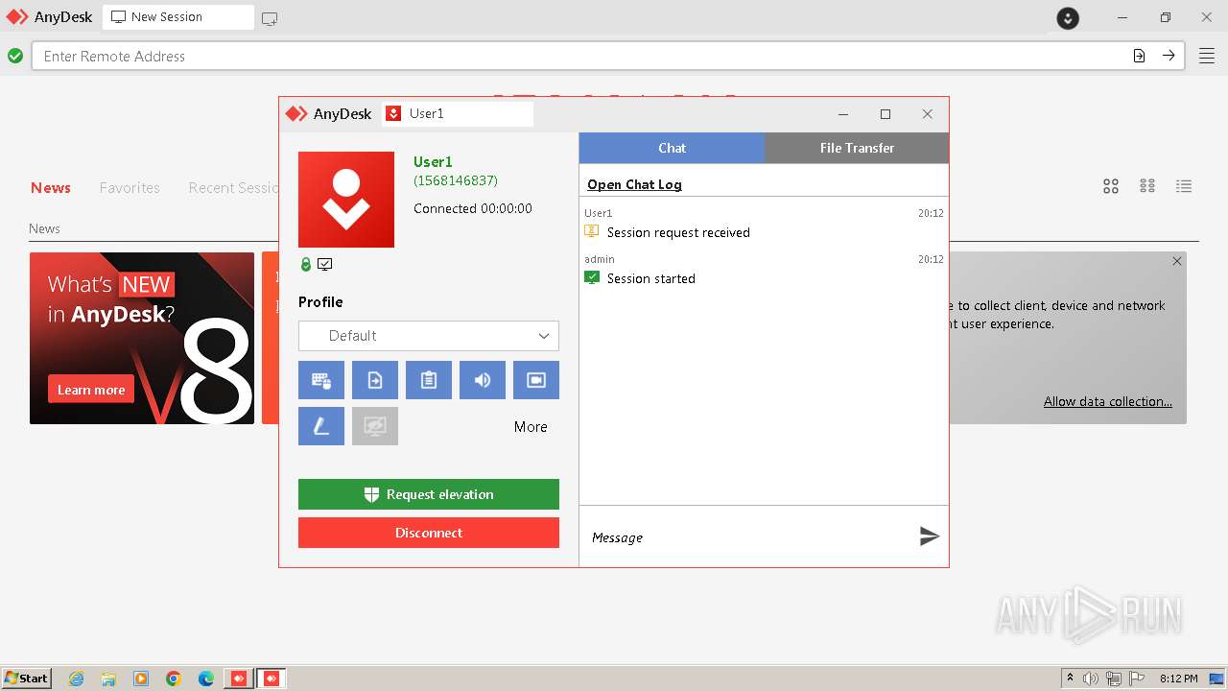Open Chat Log link

pyautogui.click(x=634, y=184)
